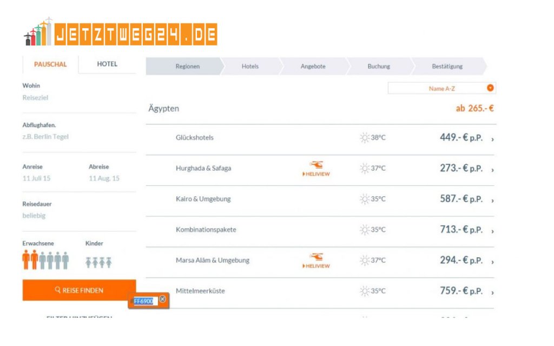Click the Heliview icon for Marsa Alâm & Umgebung

click(316, 260)
